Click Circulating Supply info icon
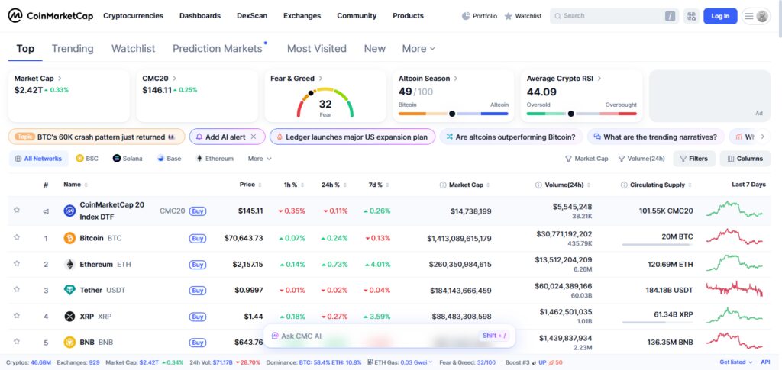Viewport: 782px width, 370px height. pyautogui.click(x=624, y=185)
